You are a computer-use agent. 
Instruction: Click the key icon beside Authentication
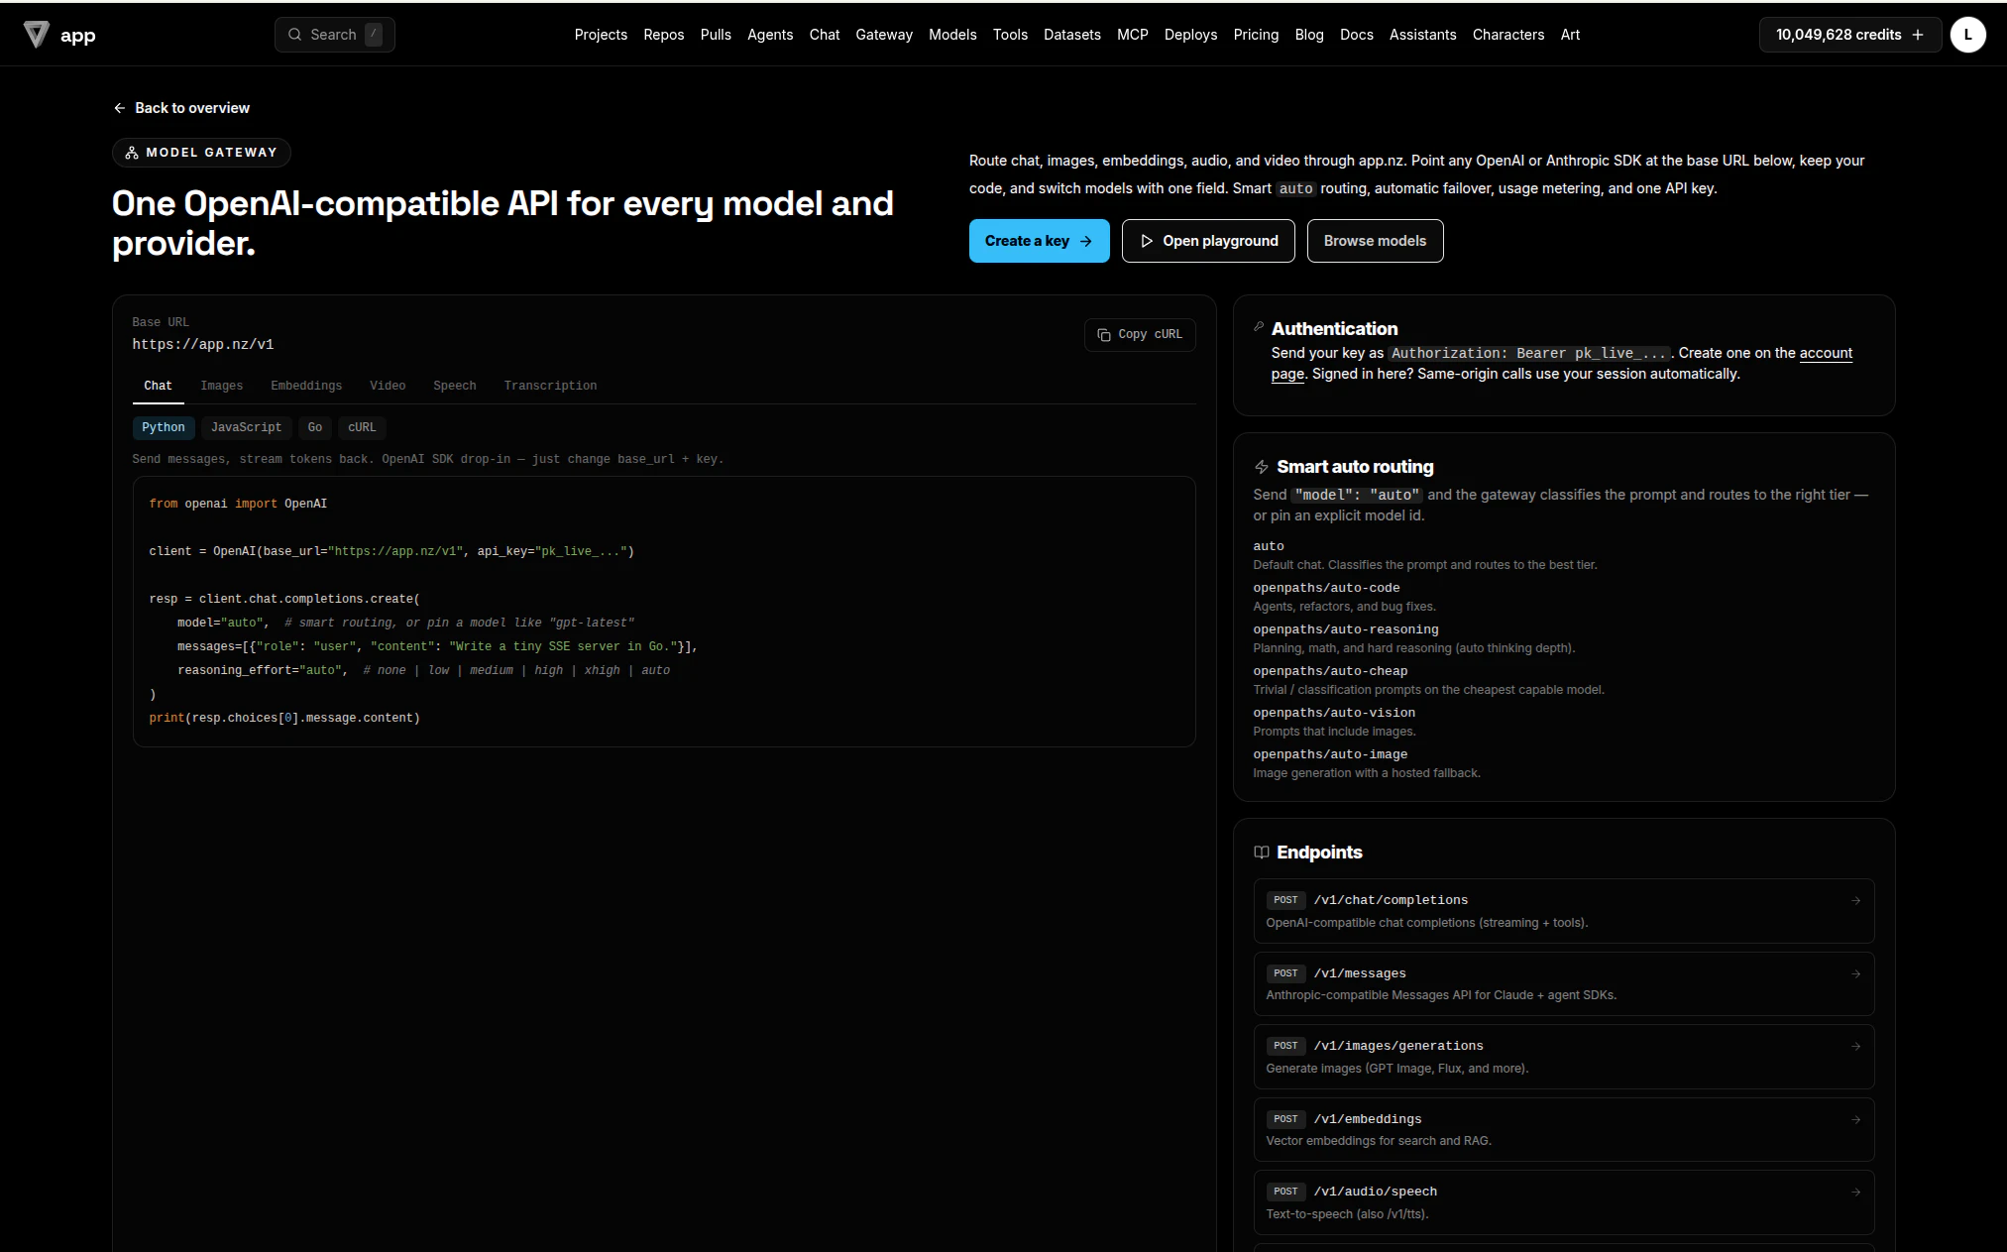pos(1259,326)
